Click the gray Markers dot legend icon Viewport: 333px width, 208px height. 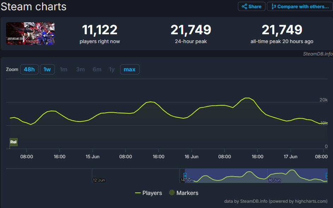point(172,193)
